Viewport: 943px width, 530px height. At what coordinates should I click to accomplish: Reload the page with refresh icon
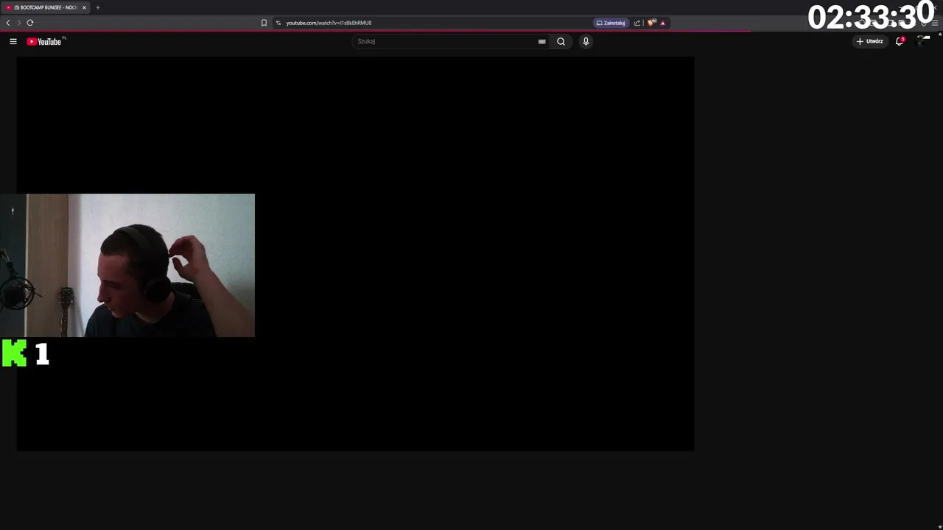30,23
